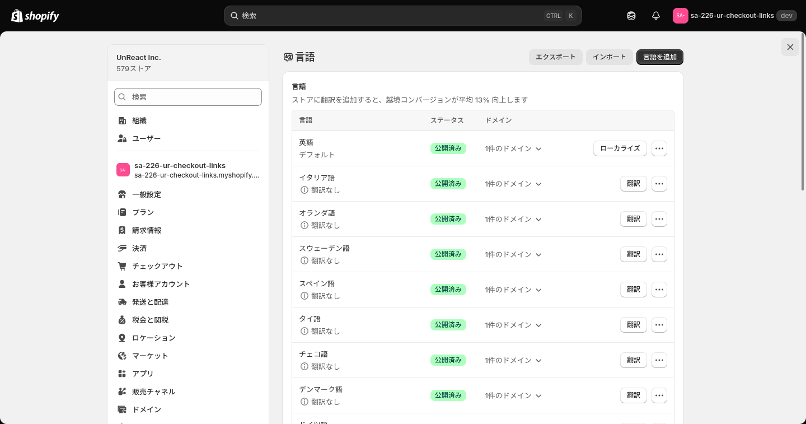Click 翻訳 button for イタリア語
Screen dimensions: 806x424
tap(634, 184)
